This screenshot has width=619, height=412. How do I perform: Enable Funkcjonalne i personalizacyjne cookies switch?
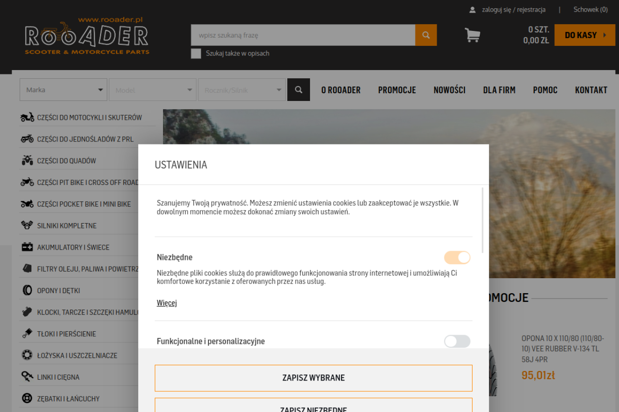457,341
